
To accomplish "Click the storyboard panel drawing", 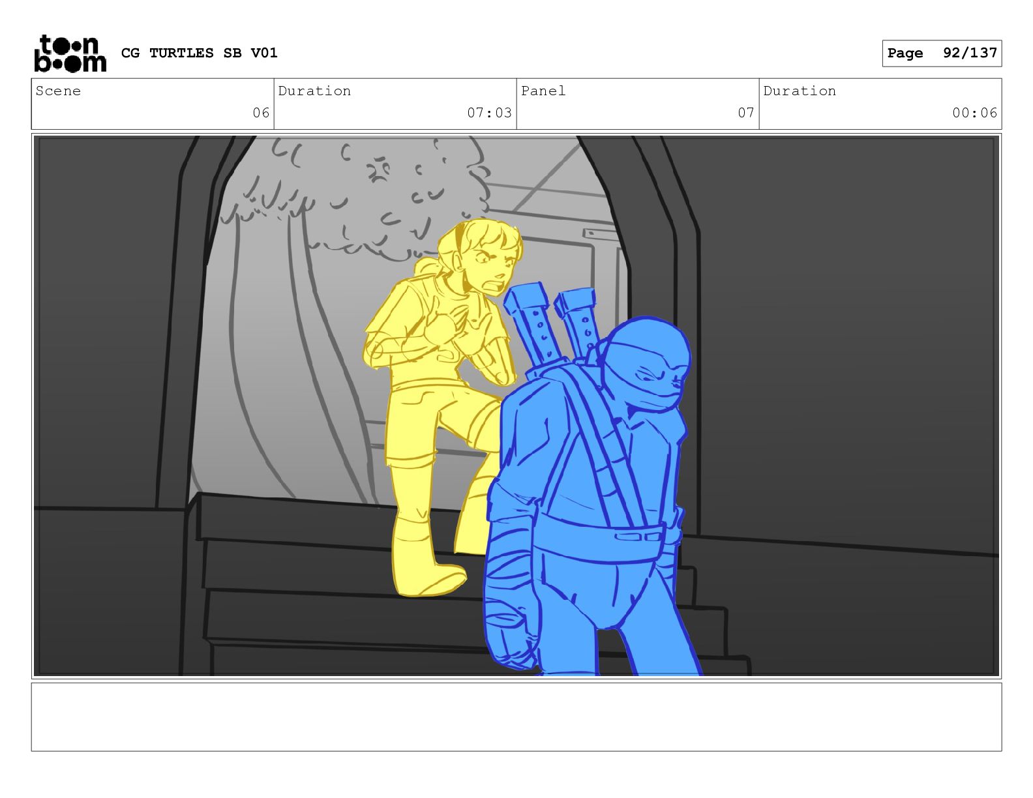I will click(516, 406).
